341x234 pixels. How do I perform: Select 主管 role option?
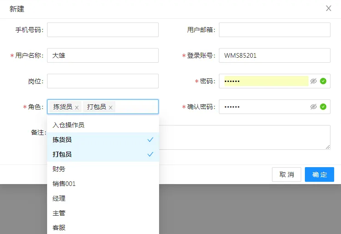click(x=59, y=213)
